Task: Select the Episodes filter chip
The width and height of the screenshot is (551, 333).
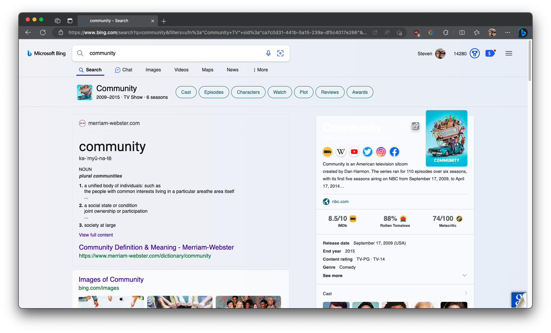Action: coord(214,92)
